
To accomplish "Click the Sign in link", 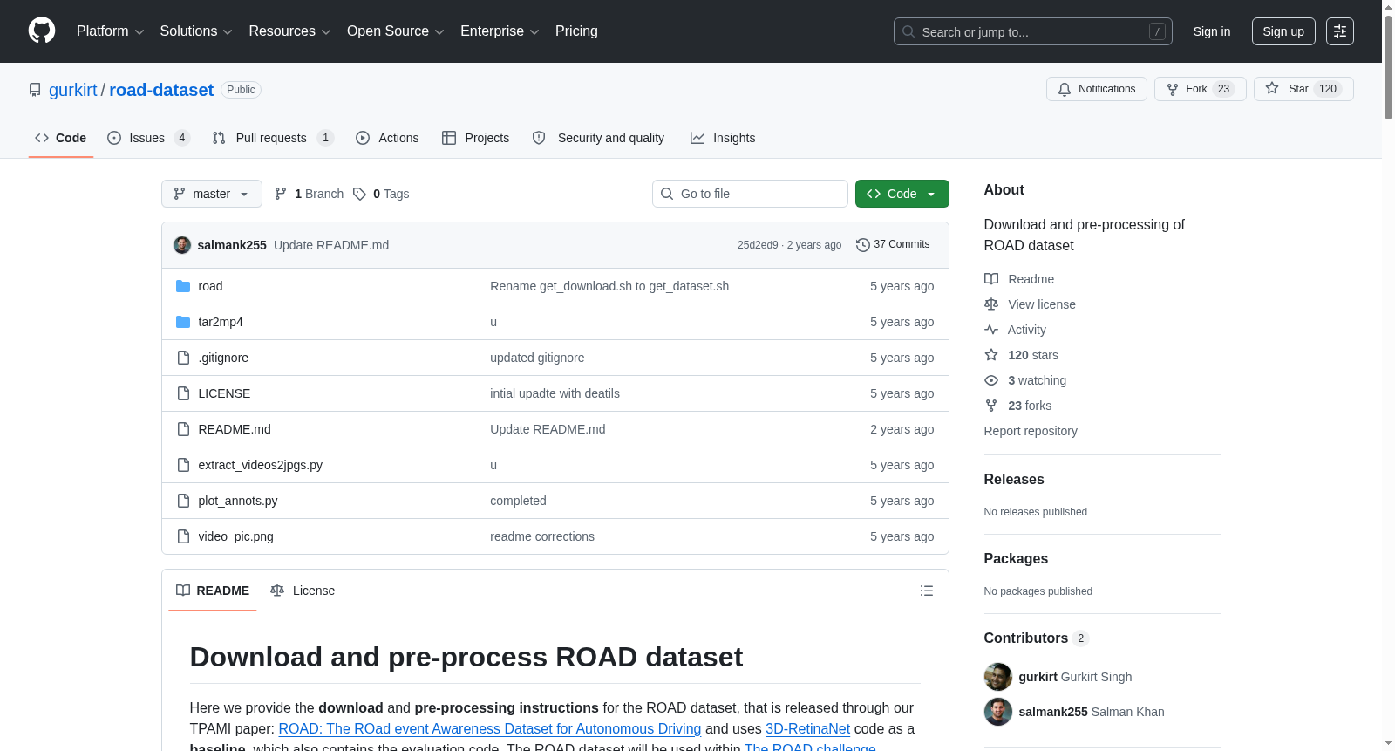I will click(1212, 31).
